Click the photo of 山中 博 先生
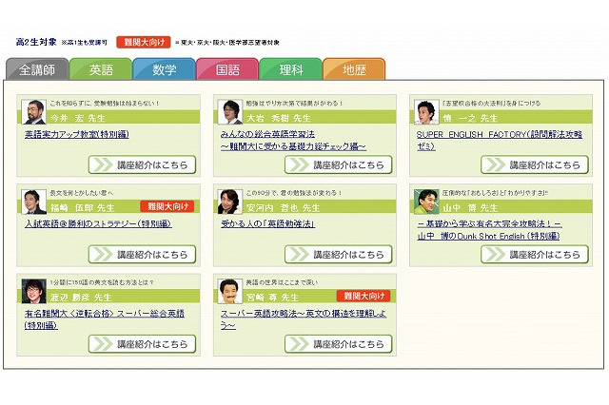This screenshot has width=609, height=405. pyautogui.click(x=426, y=202)
